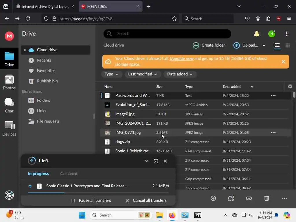Click the image0.jpg thumbnail
Image resolution: width=296 pixels, height=222 pixels.
(x=107, y=114)
